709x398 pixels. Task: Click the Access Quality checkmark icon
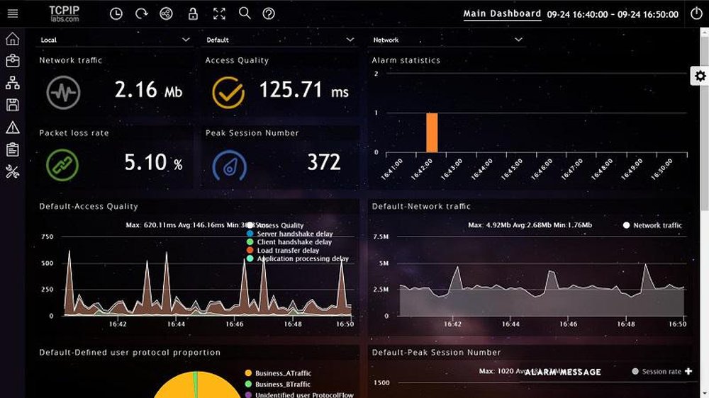228,93
